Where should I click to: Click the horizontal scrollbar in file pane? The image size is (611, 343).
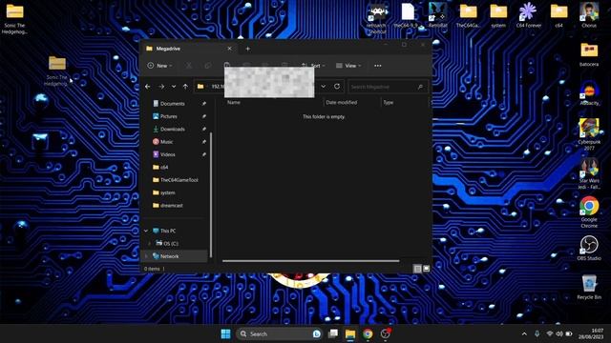310,261
